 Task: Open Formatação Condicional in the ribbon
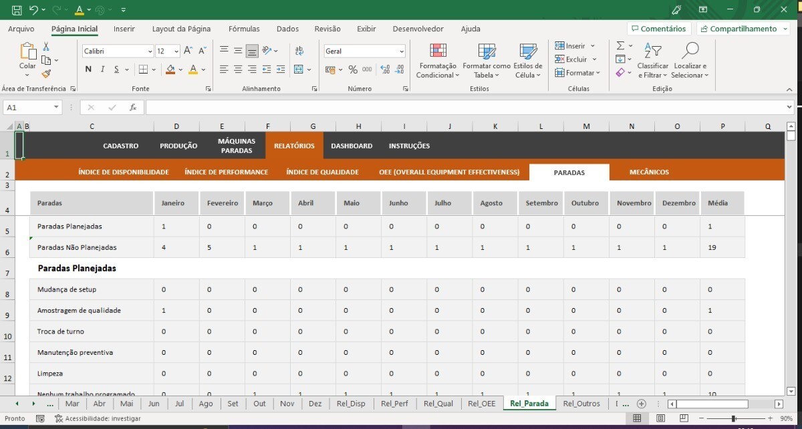point(438,61)
